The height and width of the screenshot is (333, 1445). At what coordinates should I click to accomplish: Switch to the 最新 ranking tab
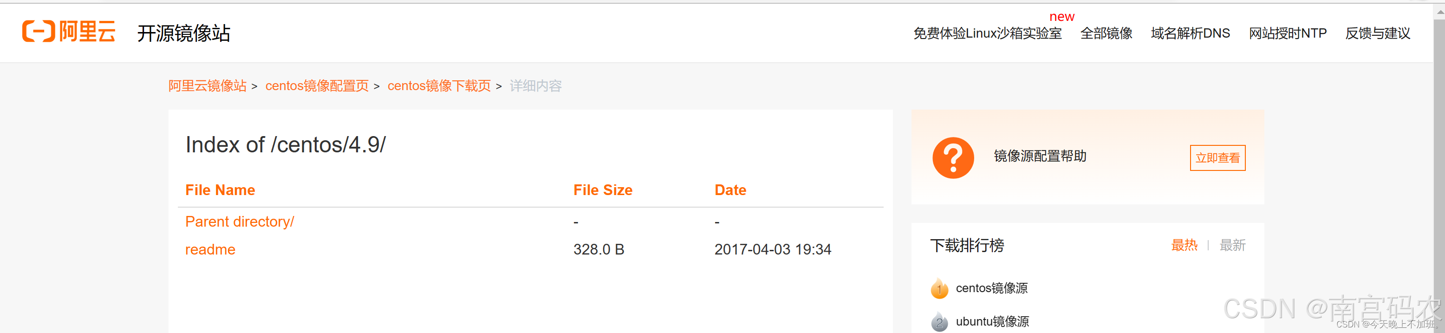coord(1232,245)
